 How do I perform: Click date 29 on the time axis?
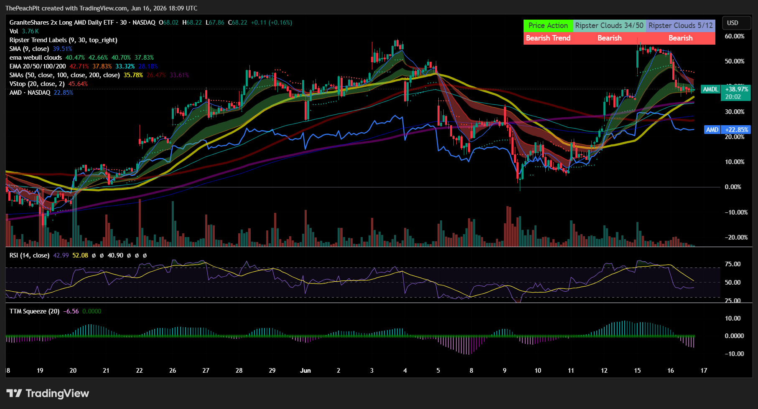pyautogui.click(x=272, y=371)
